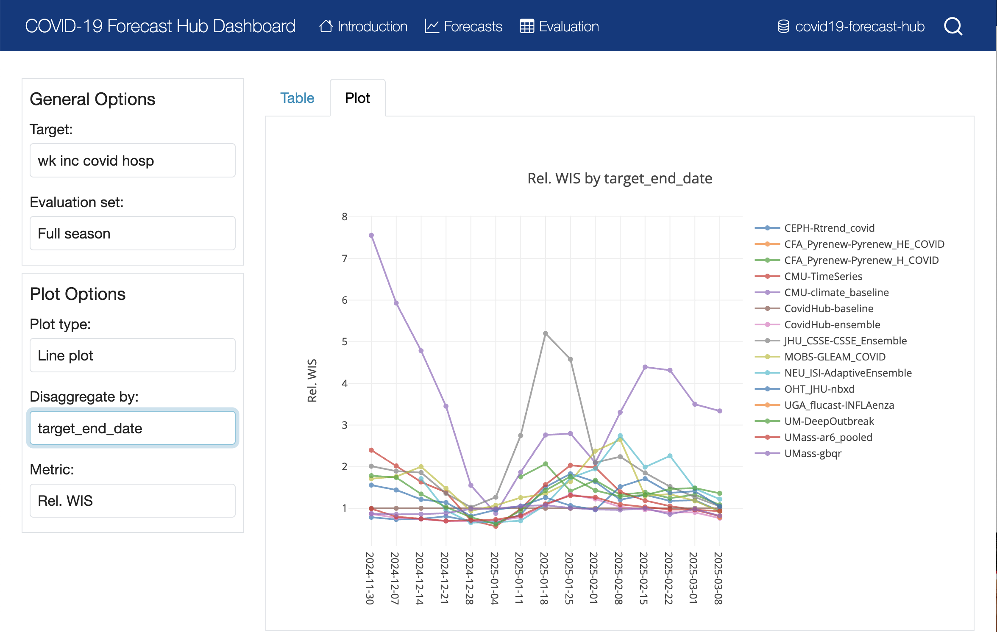Screen dimensions: 997x632
Task: Toggle MOBS-GLEAM_COVID legend entry
Action: point(820,357)
